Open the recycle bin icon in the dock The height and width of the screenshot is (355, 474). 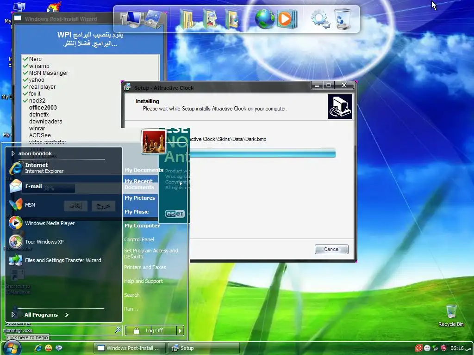[x=343, y=19]
